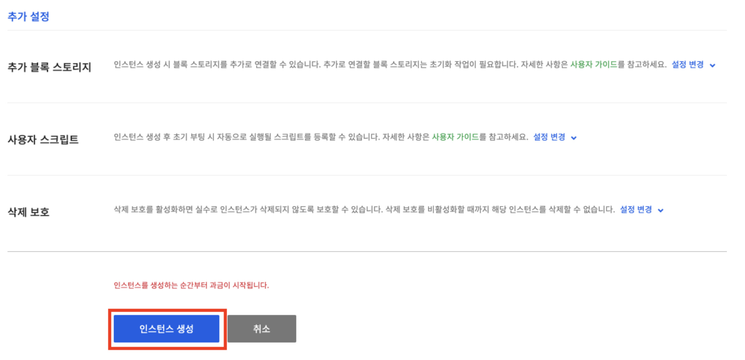Open 설정 변경 for 추가 블록 스토리지

pos(687,65)
